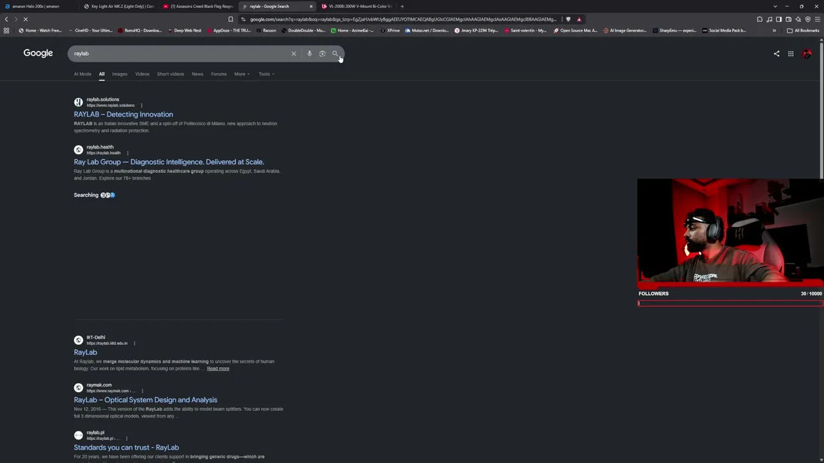This screenshot has height=463, width=824.
Task: Open more options for raylab.health result
Action: [x=127, y=153]
